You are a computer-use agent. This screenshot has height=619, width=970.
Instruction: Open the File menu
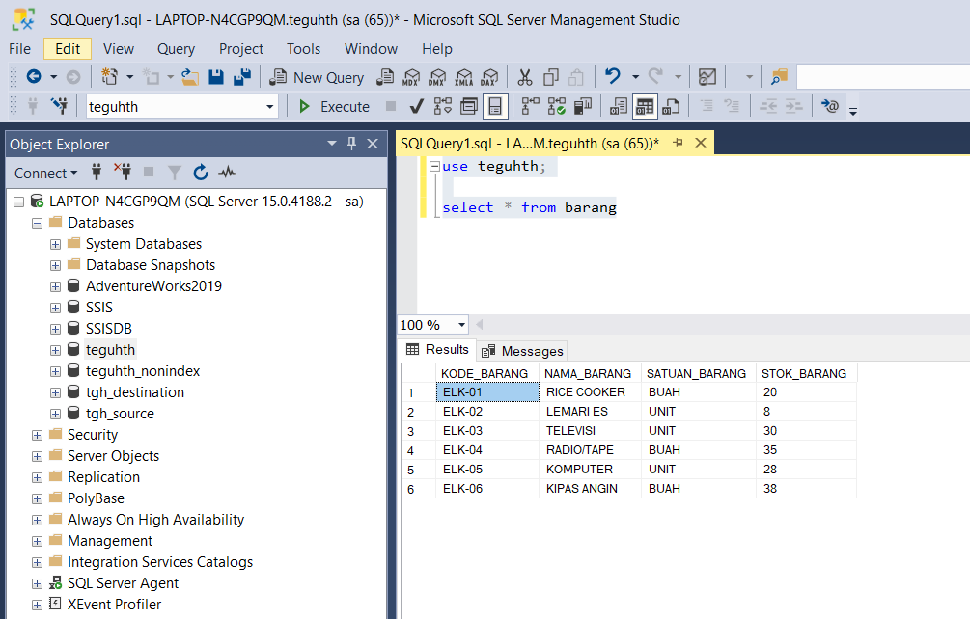[20, 49]
